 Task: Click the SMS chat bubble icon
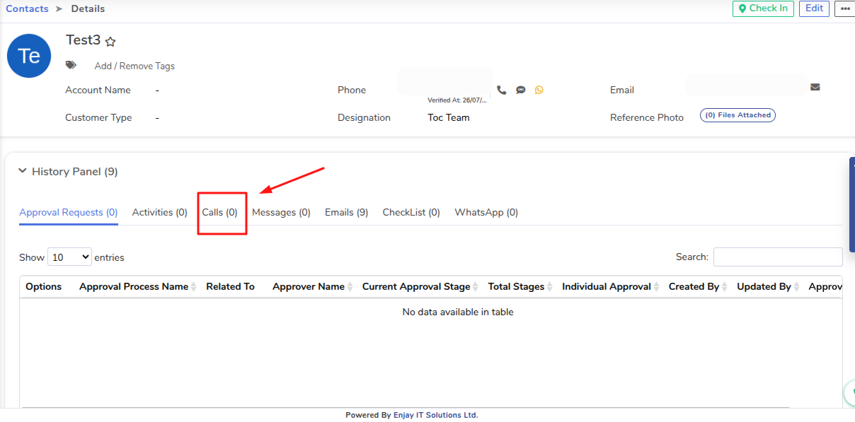pos(521,90)
